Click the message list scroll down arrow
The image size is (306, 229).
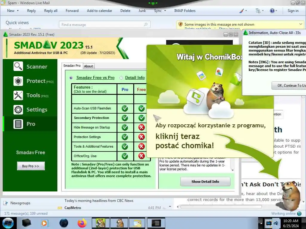point(170,206)
